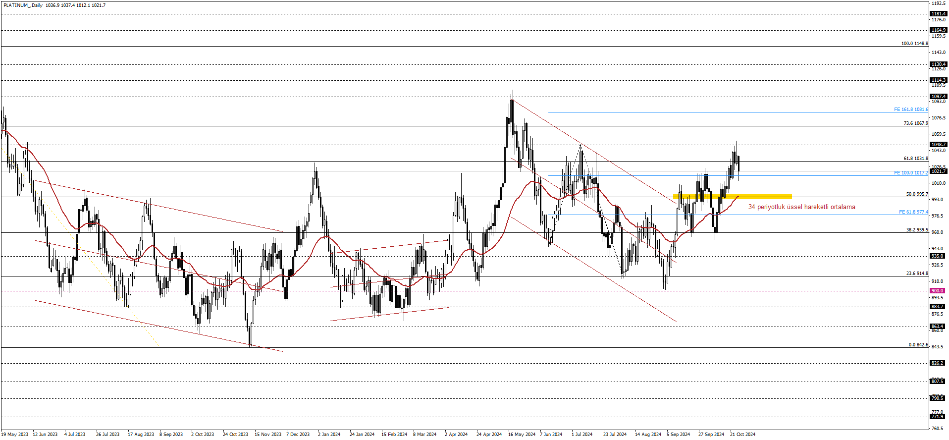Viewport: 949px width, 440px height.
Task: Select the '50.0 995.7' Fibonacci label
Action: point(917,194)
